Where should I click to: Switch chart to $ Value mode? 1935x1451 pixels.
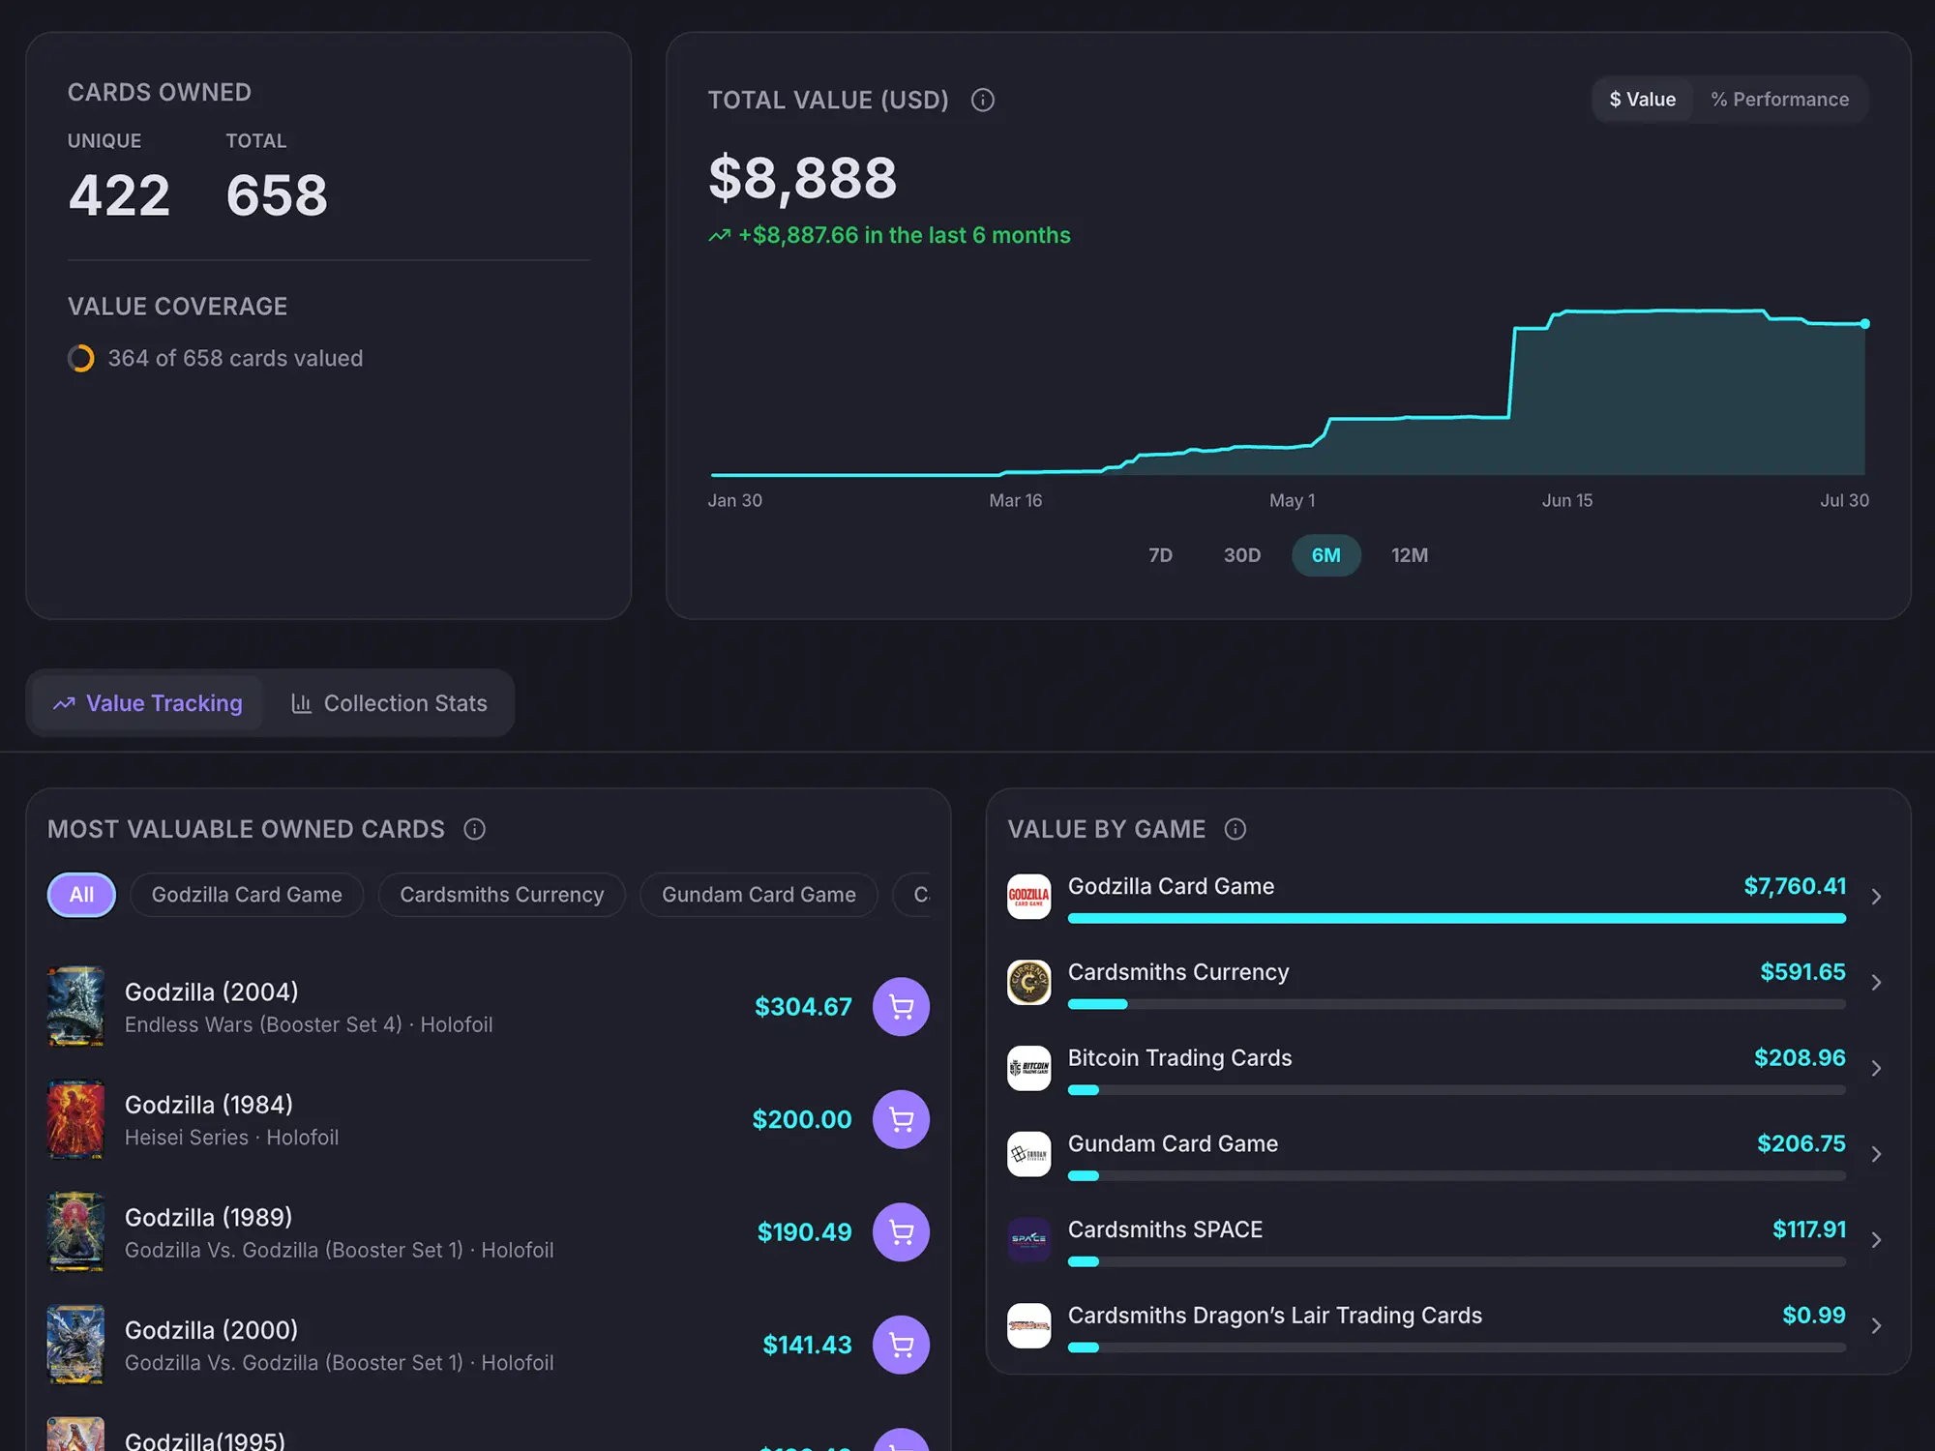[1643, 100]
